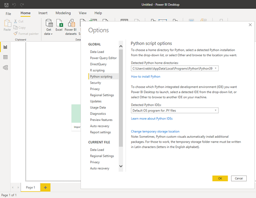The image size is (256, 198).
Task: Select Power Query Editor option
Action: click(103, 58)
